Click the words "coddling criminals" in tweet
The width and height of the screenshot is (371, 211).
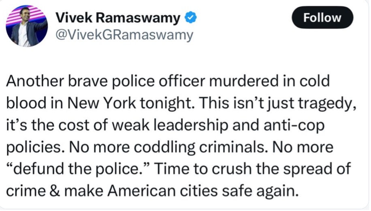199,147
